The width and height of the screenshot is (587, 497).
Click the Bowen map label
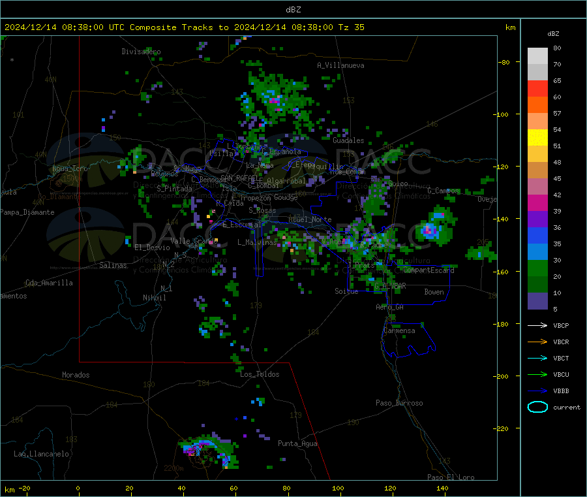[434, 292]
